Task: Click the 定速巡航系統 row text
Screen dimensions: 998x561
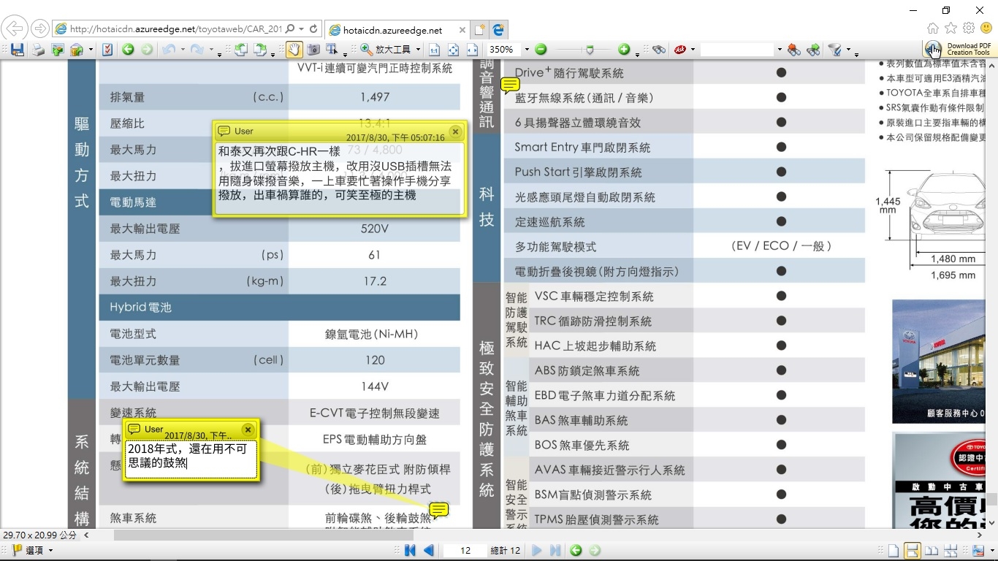Action: click(x=549, y=222)
